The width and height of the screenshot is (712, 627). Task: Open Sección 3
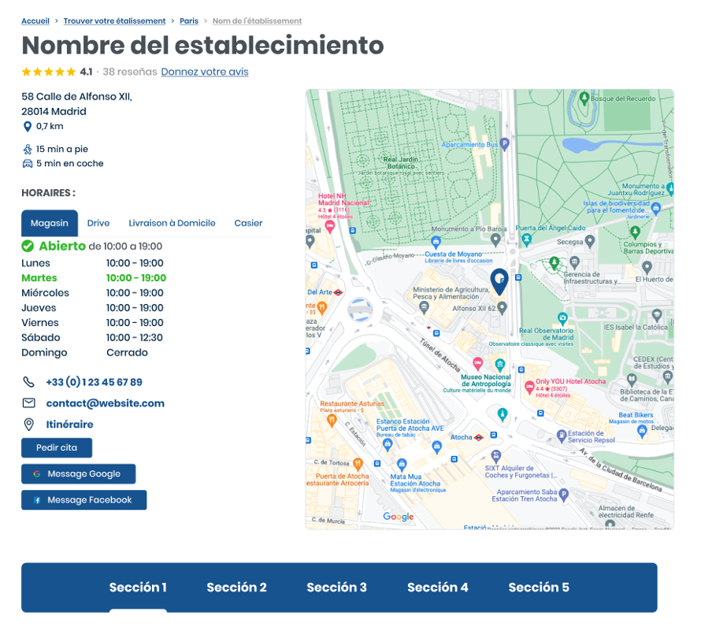[336, 588]
